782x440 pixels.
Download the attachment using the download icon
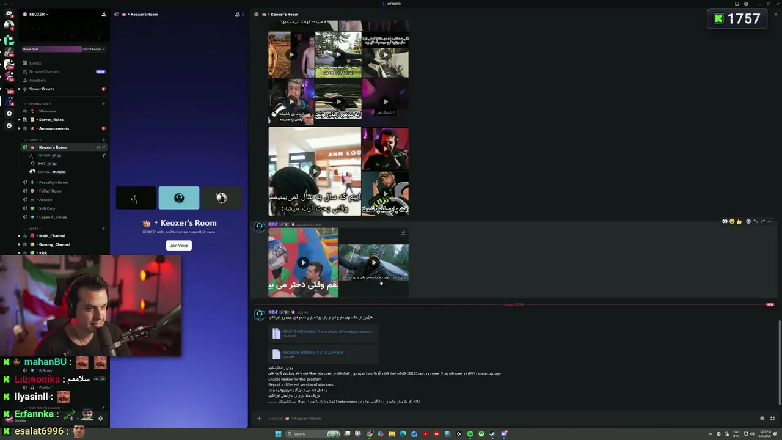pyautogui.click(x=403, y=233)
